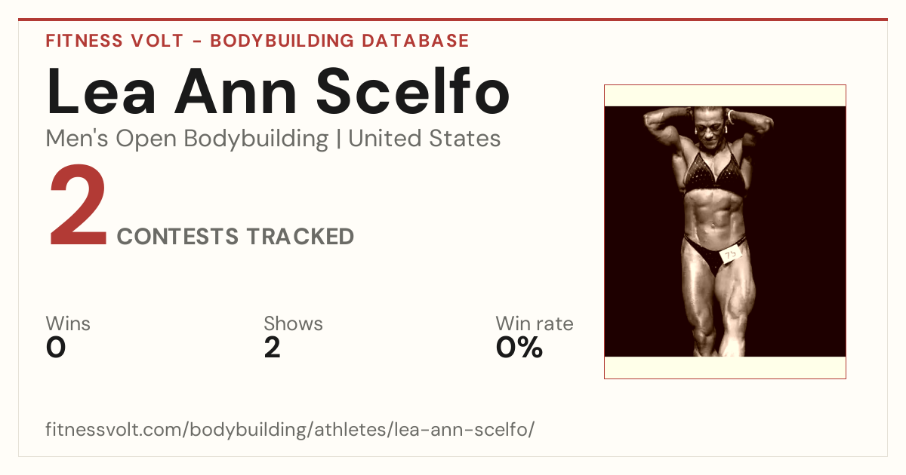Select the Men's Open Bodybuilding division text
Image resolution: width=906 pixels, height=475 pixels.
187,139
